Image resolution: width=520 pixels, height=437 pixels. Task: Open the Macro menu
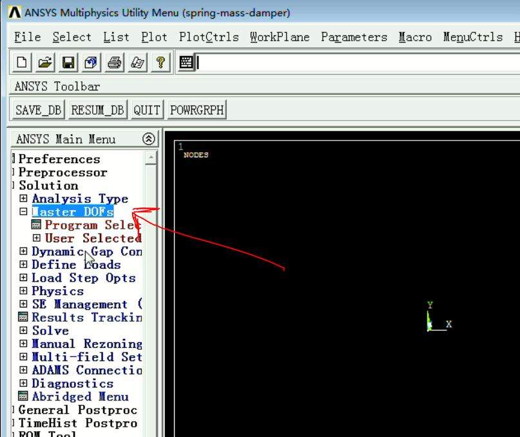415,37
